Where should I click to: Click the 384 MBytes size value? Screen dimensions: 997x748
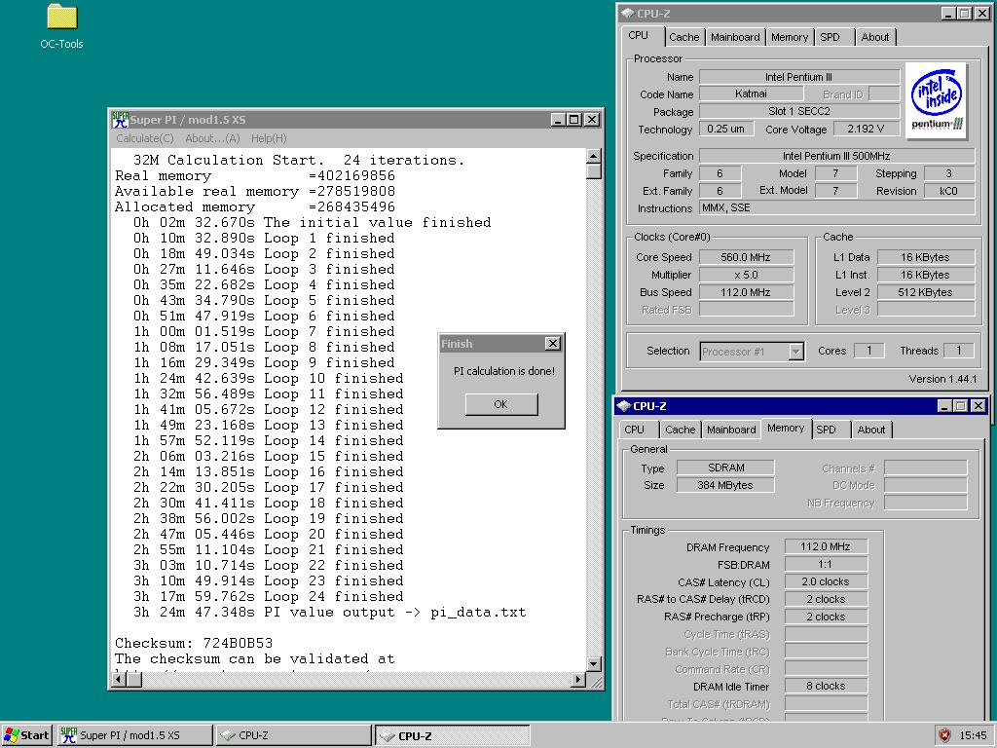pos(725,485)
